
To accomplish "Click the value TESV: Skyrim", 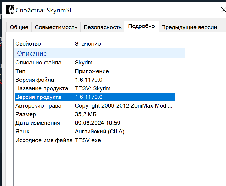I will click(93, 88).
